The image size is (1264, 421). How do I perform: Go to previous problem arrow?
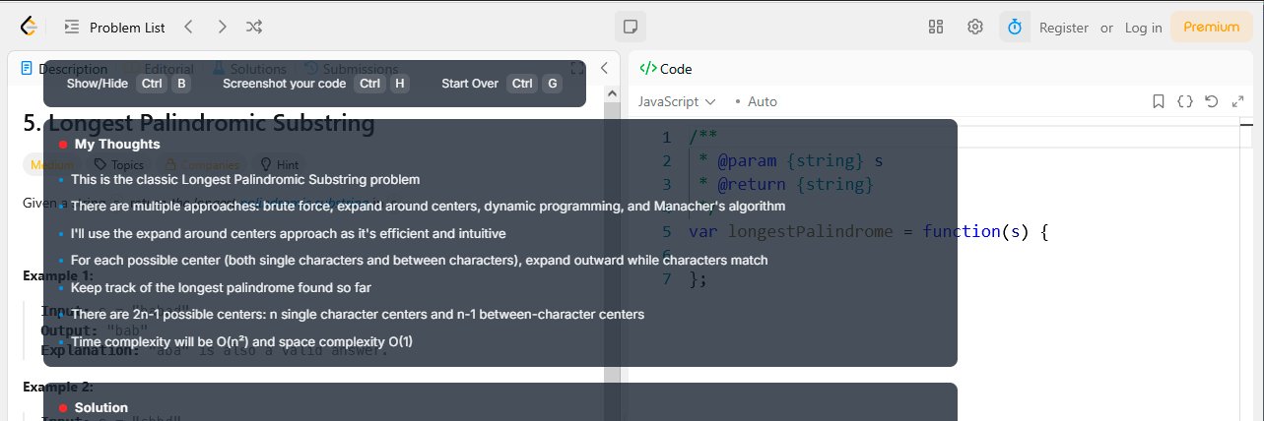click(189, 27)
